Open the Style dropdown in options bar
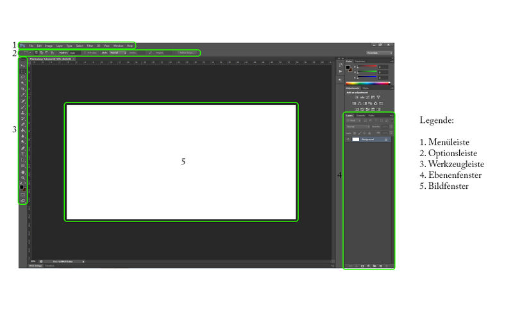Image resolution: width=513 pixels, height=320 pixels. pyautogui.click(x=117, y=52)
